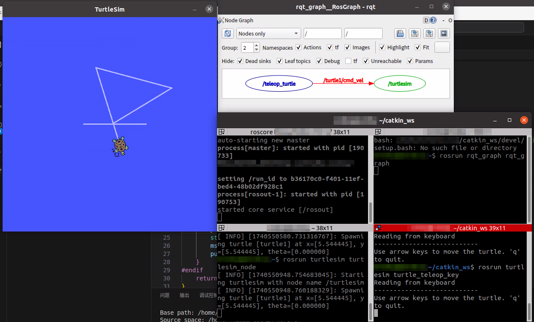Screen dimensions: 534x322
Task: Open the teleop_key terminal pane menu icon
Action: tap(378, 228)
